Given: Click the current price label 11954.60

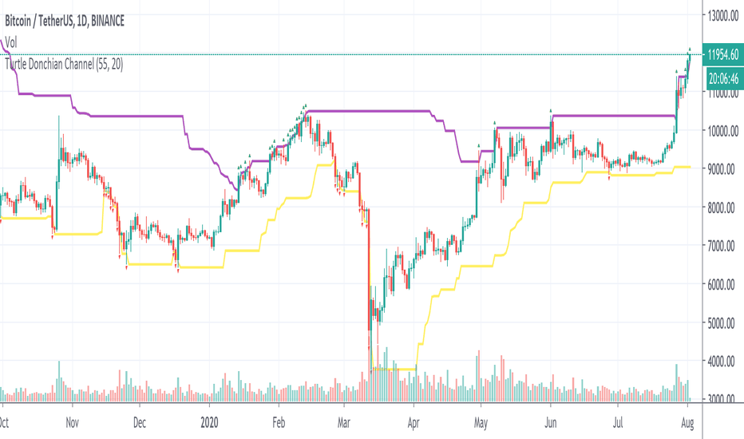Looking at the screenshot, I should (722, 54).
